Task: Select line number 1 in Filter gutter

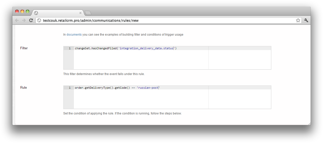Action: 70,48
